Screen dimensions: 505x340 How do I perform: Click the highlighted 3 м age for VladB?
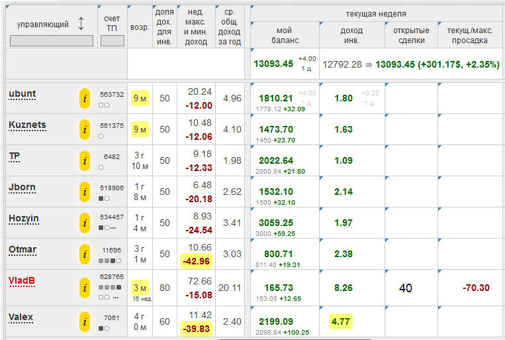(x=140, y=288)
